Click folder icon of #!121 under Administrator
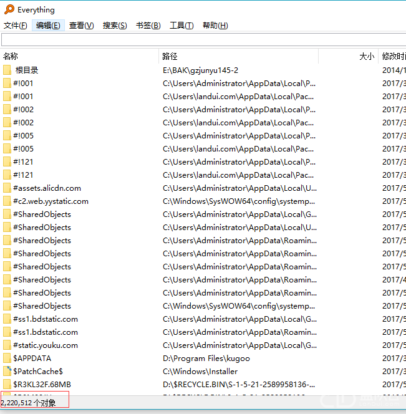Viewport: 406px width, 414px height. pos(7,161)
